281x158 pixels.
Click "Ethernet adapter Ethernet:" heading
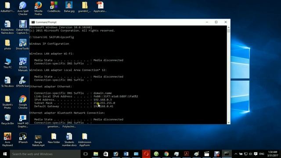point(50,86)
